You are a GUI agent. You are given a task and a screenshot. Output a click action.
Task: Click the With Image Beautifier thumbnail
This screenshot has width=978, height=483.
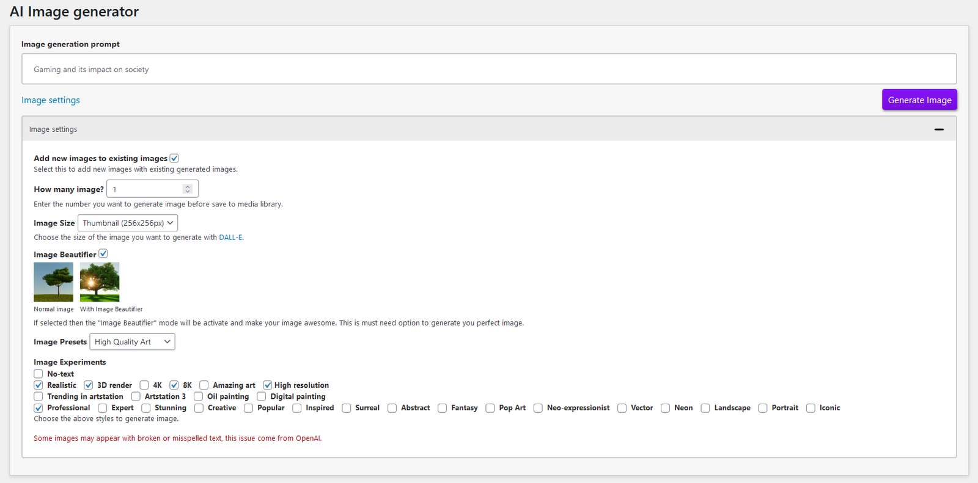(x=100, y=282)
